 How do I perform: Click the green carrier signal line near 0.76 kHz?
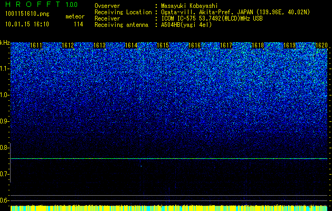point(169,158)
